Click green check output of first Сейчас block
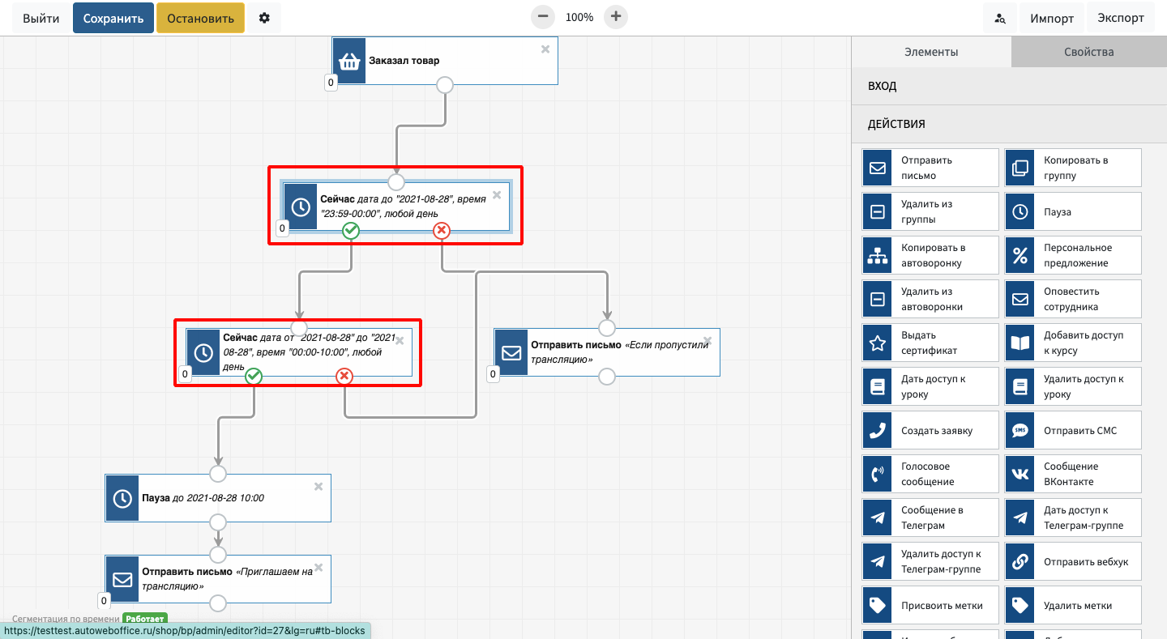This screenshot has height=639, width=1167. pos(351,231)
